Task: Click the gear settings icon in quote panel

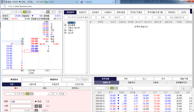Action: pos(48,12)
